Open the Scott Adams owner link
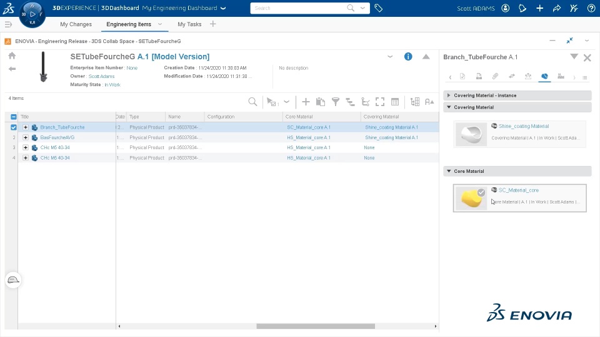Screen dimensions: 600x337 [101, 76]
